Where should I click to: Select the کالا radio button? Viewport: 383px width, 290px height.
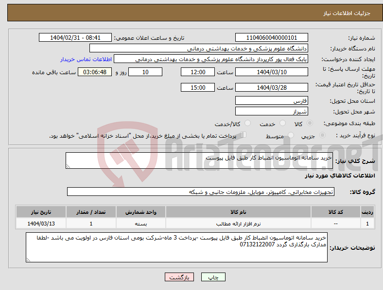pos(310,123)
